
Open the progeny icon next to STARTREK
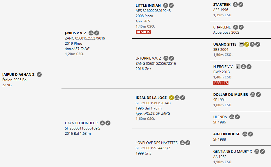pyautogui.click(x=235, y=4)
